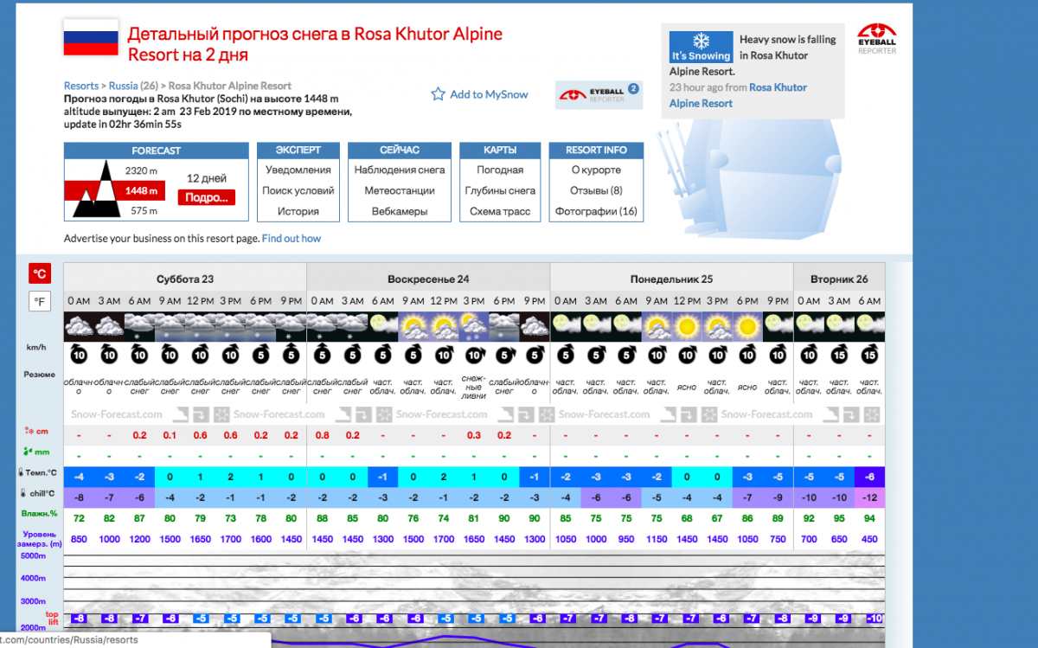The image size is (1038, 648).
Task: Open Rosa Khutor Alpine Resort link in snow report
Action: [x=738, y=95]
